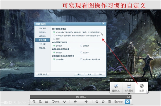Select Picasa模式 radio button

point(54,36)
